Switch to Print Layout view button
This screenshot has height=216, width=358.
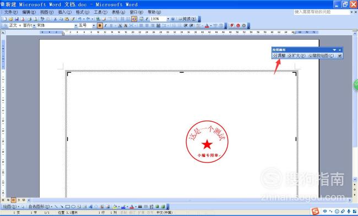13,200
